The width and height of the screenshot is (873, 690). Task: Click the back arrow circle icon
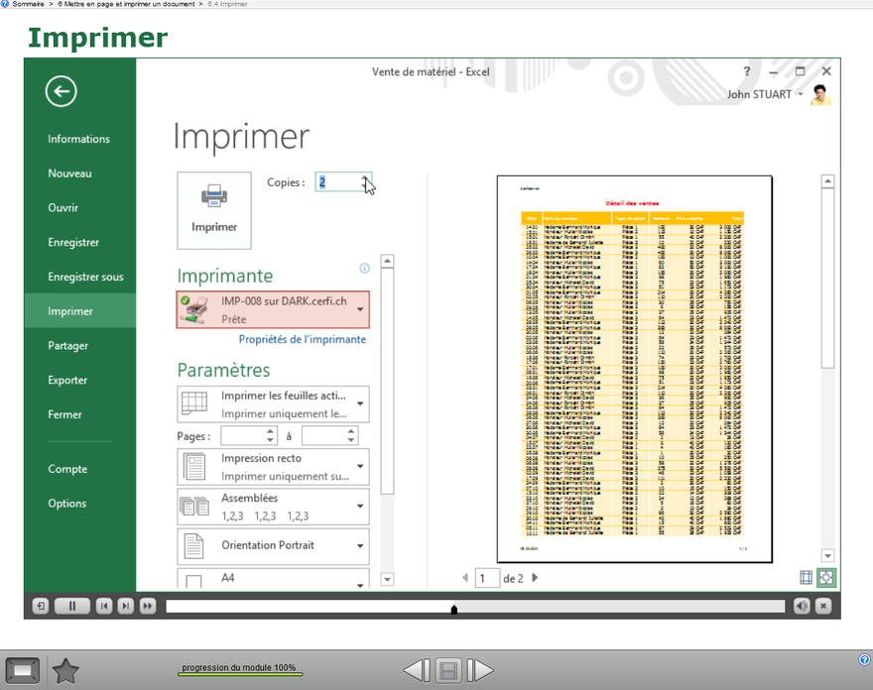[x=61, y=92]
